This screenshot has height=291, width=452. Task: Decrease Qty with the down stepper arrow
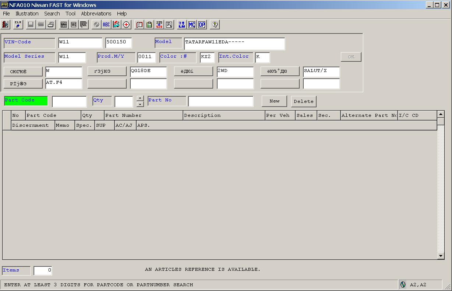(140, 104)
